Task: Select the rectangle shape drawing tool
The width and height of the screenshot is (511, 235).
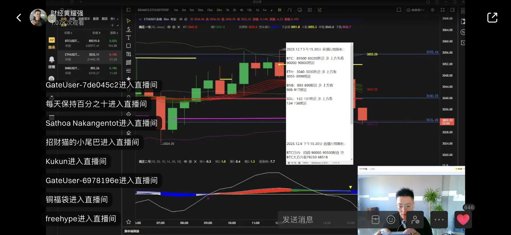Action: coord(129,46)
